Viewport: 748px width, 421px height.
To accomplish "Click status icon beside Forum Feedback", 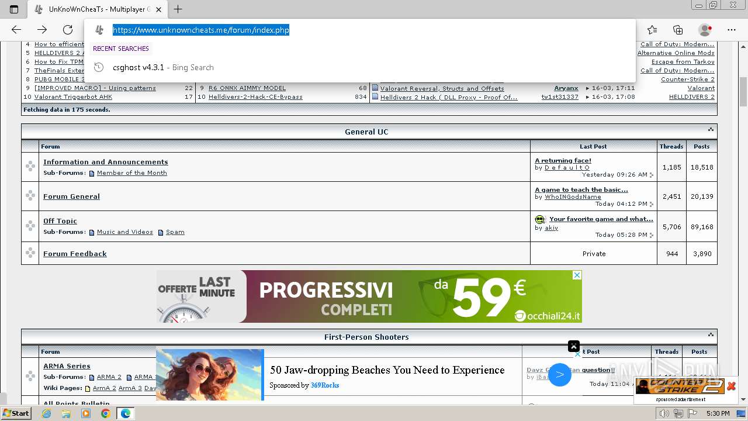I will click(x=30, y=253).
